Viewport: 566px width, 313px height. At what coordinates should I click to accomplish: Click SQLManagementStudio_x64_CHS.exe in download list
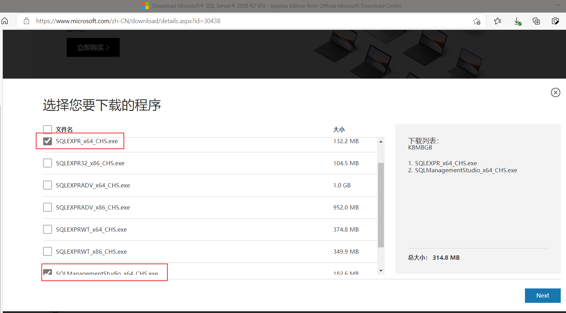(466, 170)
